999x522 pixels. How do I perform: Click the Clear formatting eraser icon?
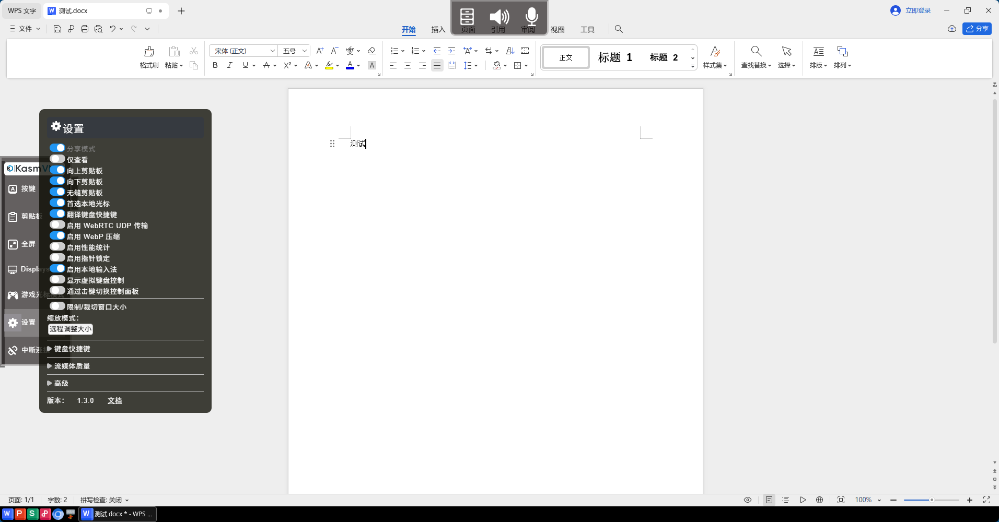371,51
